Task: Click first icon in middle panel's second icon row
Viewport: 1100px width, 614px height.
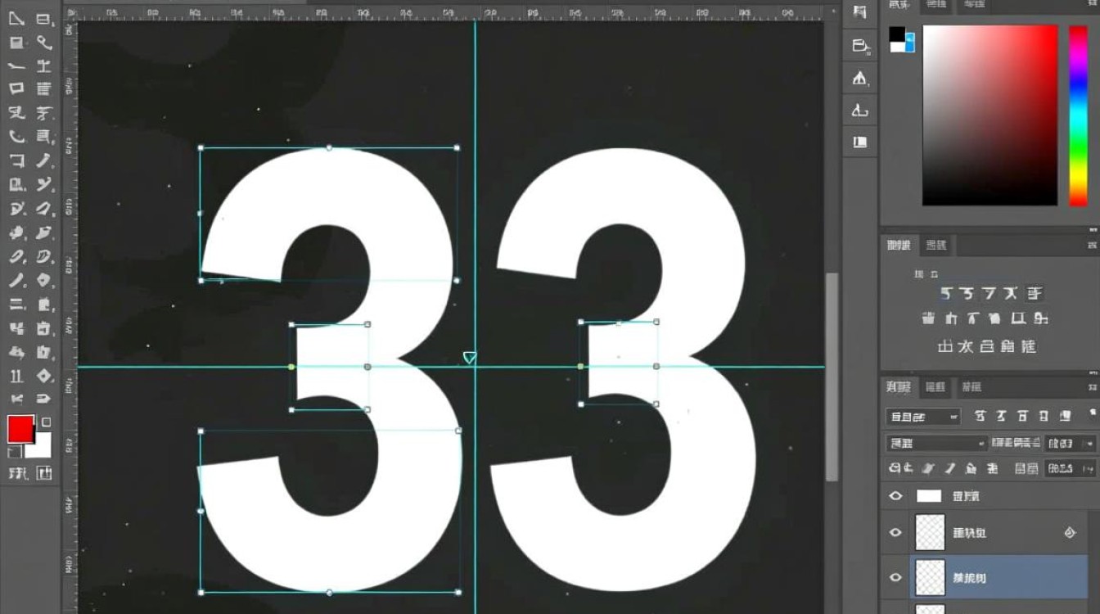Action: [x=929, y=318]
